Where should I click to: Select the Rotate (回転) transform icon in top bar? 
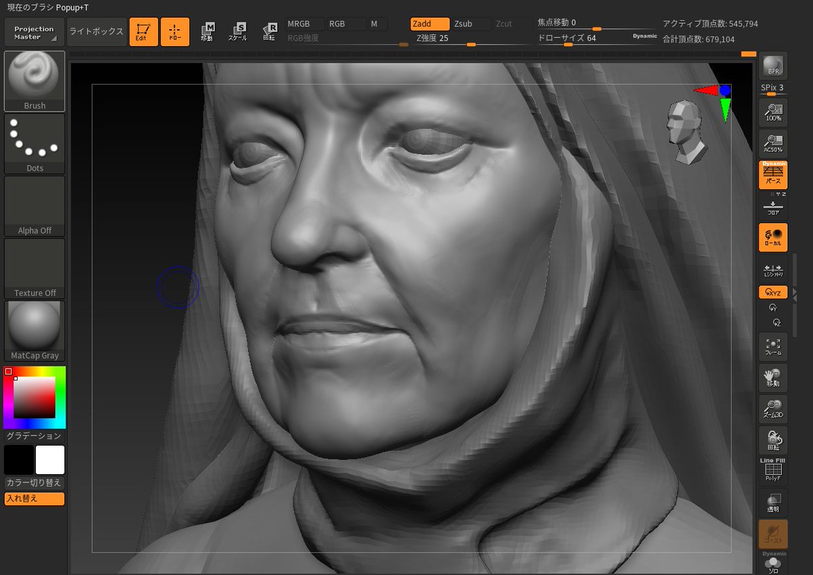point(269,32)
